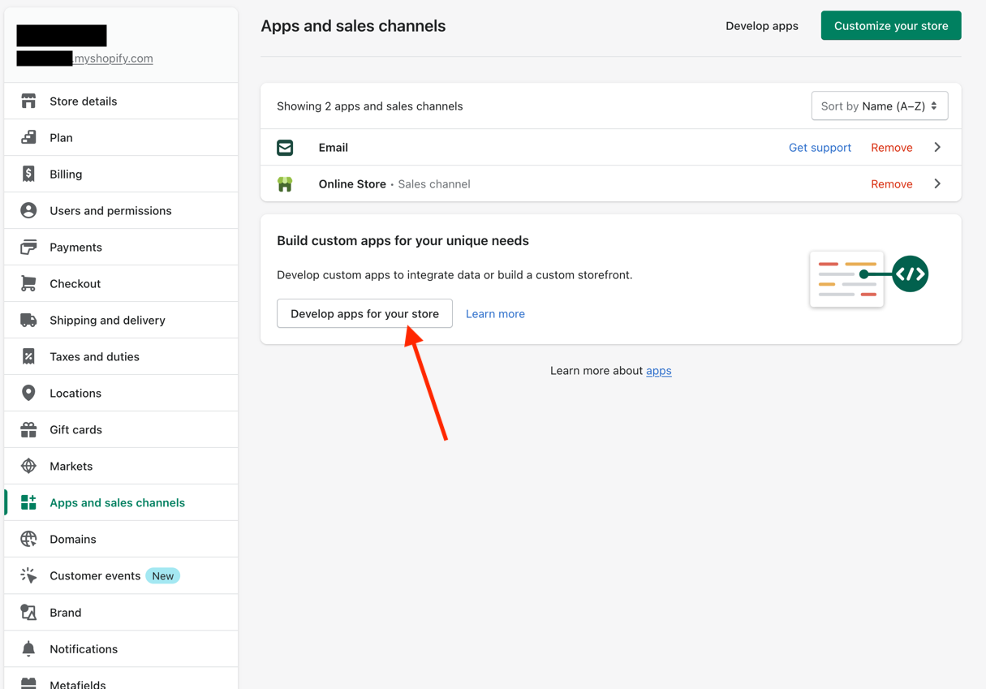Select Apps and sales channels menu item
The width and height of the screenshot is (986, 689).
[122, 503]
